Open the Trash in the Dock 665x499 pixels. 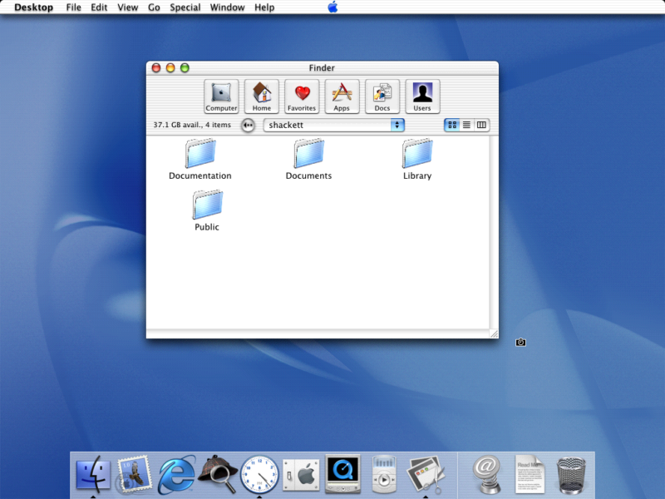pos(572,475)
